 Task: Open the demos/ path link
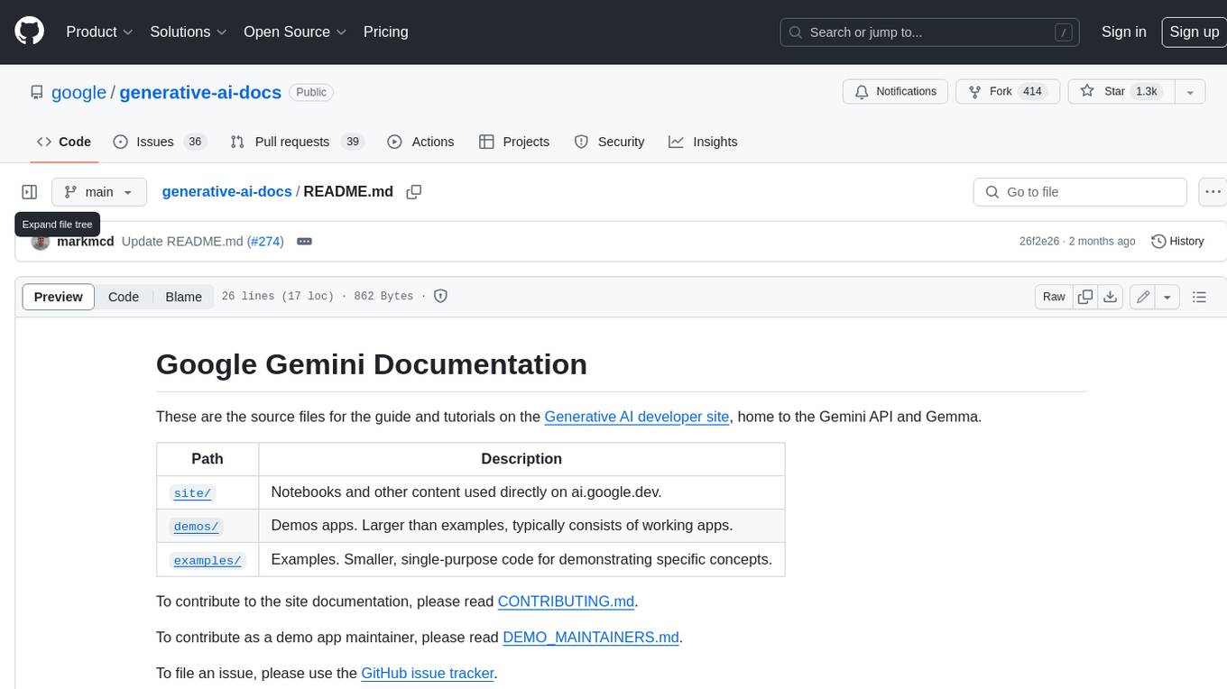click(197, 527)
